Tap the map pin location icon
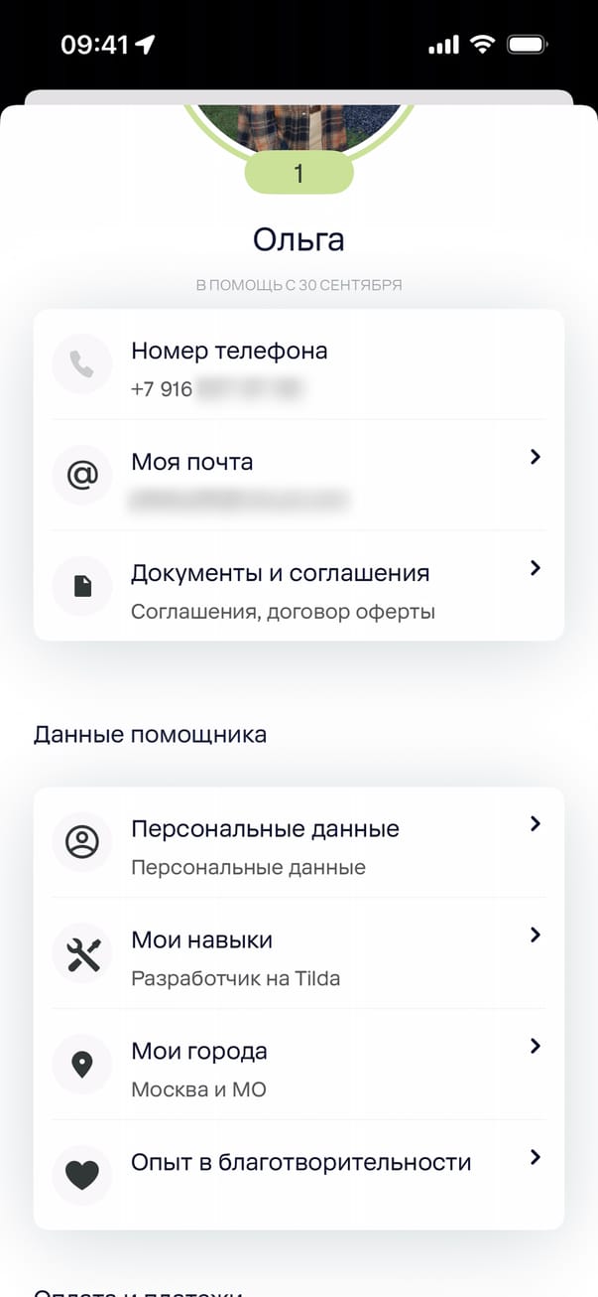 pos(81,1065)
